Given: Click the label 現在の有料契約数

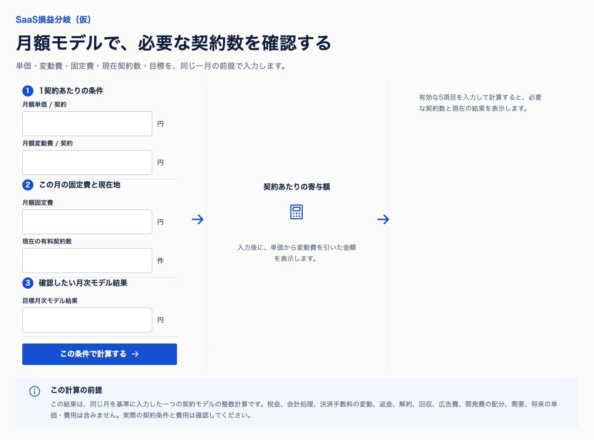Looking at the screenshot, I should coord(47,242).
